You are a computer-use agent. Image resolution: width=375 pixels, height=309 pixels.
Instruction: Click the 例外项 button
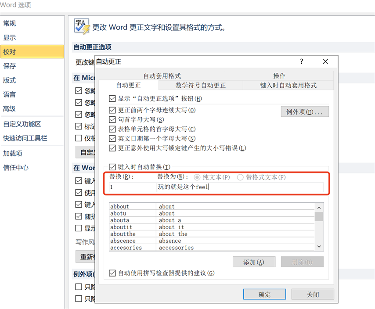(x=304, y=112)
